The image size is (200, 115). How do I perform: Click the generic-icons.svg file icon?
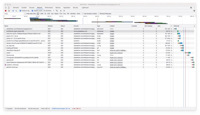coord(5,67)
